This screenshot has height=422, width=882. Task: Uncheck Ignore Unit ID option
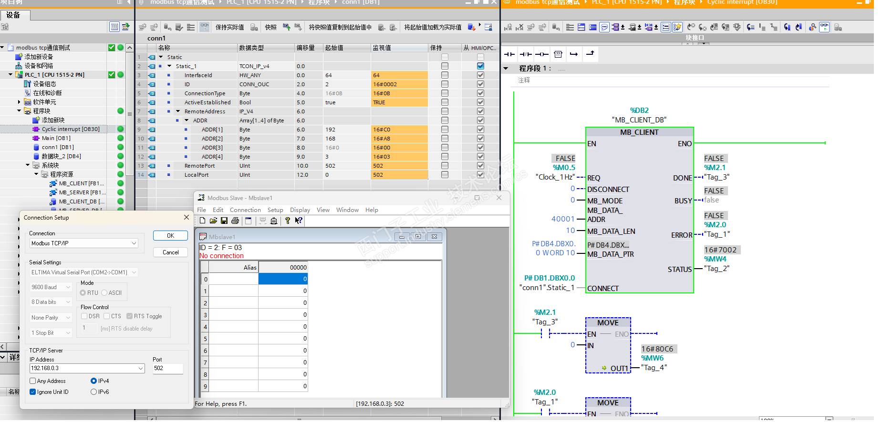pos(33,392)
